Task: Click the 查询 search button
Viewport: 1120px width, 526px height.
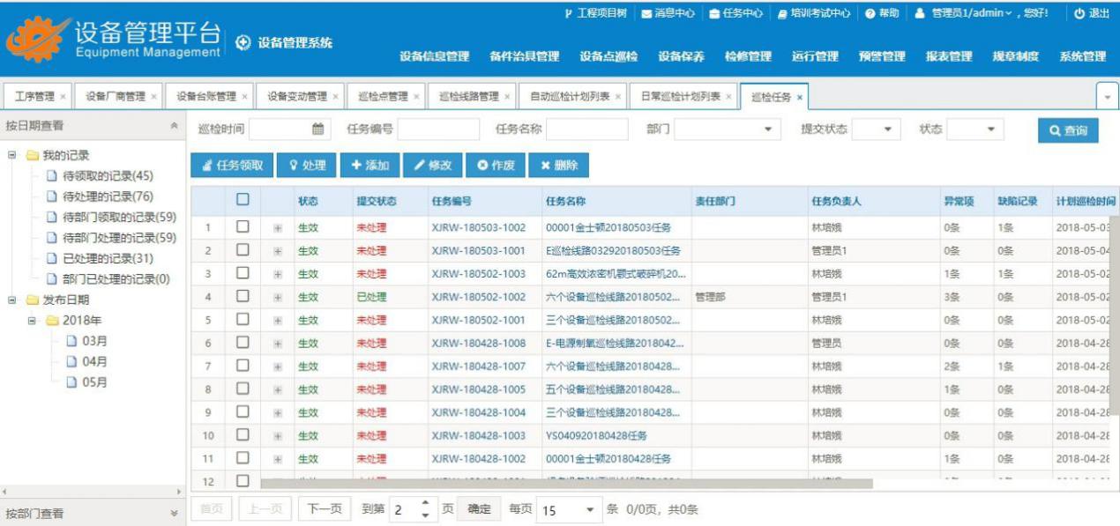Action: coord(1068,130)
